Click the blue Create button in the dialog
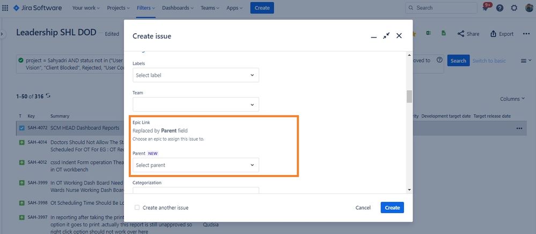 pos(392,207)
